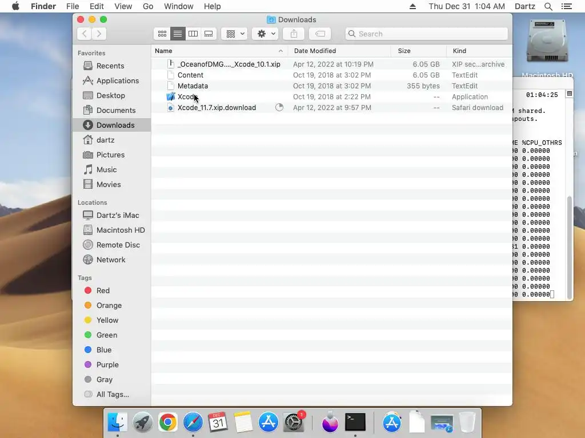The image size is (585, 438).
Task: Open the group-by arrangement dropdown
Action: (x=234, y=34)
